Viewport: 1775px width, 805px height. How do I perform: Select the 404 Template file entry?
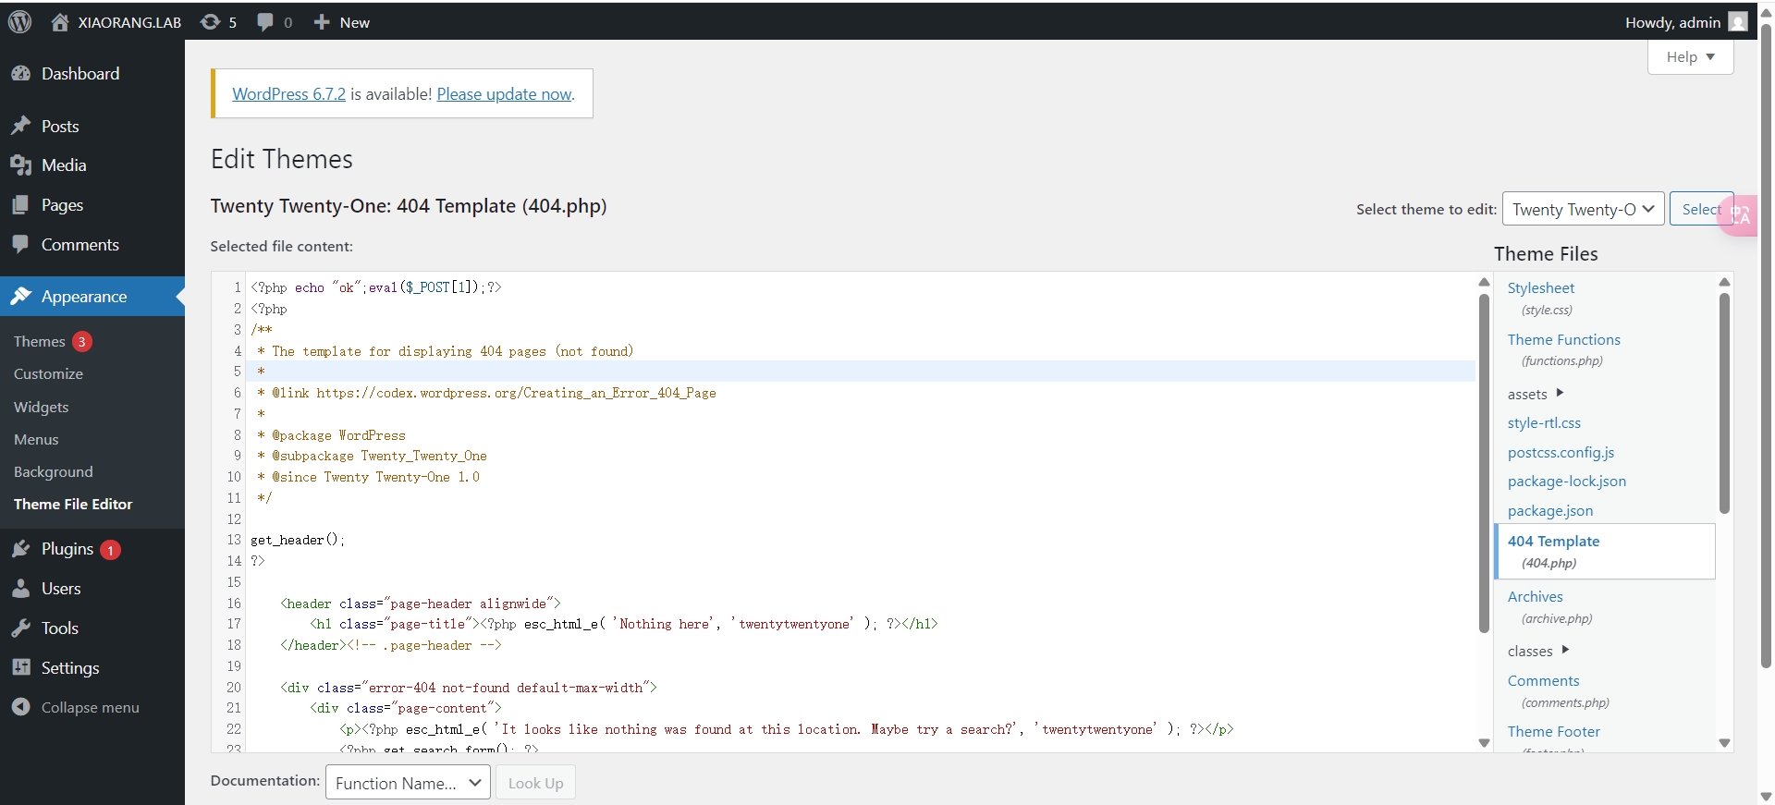pos(1605,552)
